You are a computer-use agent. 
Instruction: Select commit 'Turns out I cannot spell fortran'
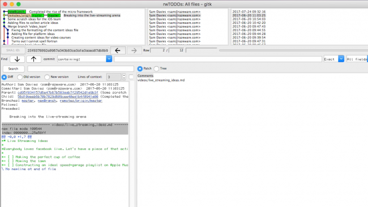(35, 41)
